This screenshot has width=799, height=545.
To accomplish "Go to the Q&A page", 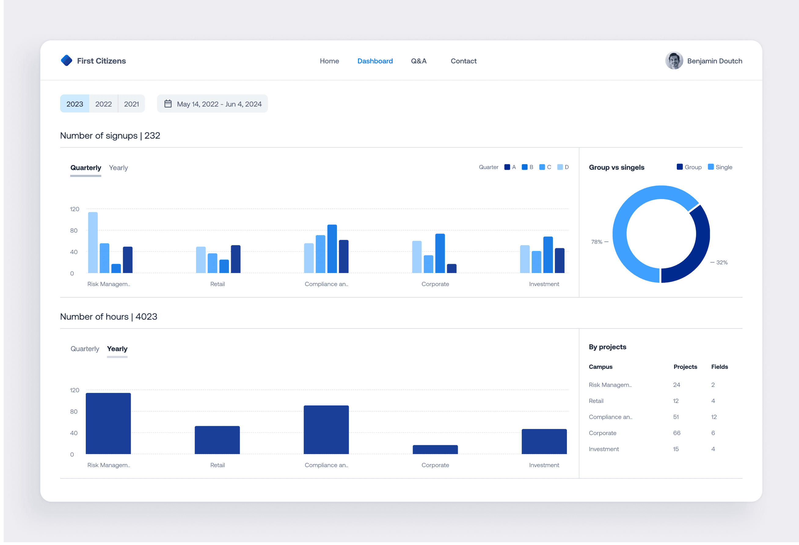I will tap(418, 61).
